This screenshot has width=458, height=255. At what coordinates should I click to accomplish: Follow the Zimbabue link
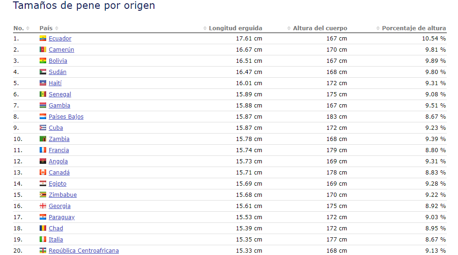(x=62, y=195)
